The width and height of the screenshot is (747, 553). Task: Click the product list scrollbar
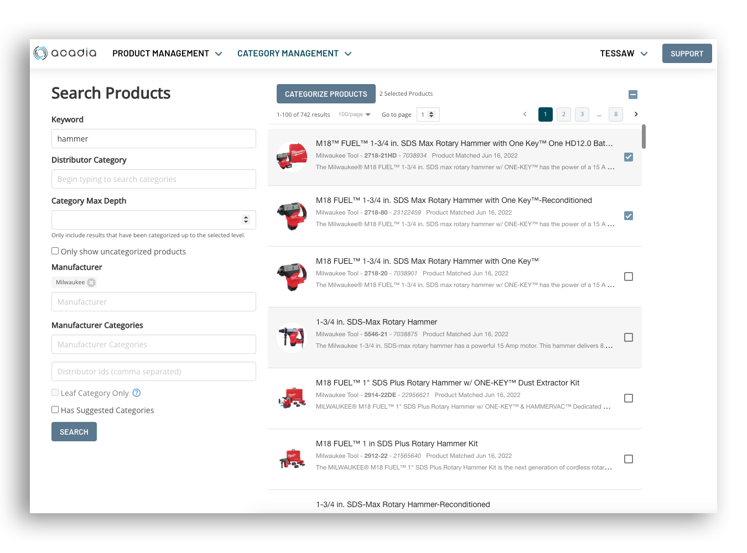(x=644, y=137)
